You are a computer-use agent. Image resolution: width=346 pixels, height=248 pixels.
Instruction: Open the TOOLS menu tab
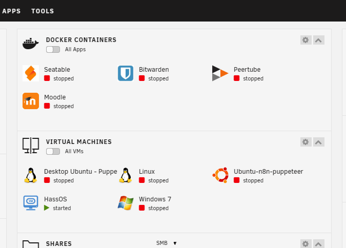point(43,11)
